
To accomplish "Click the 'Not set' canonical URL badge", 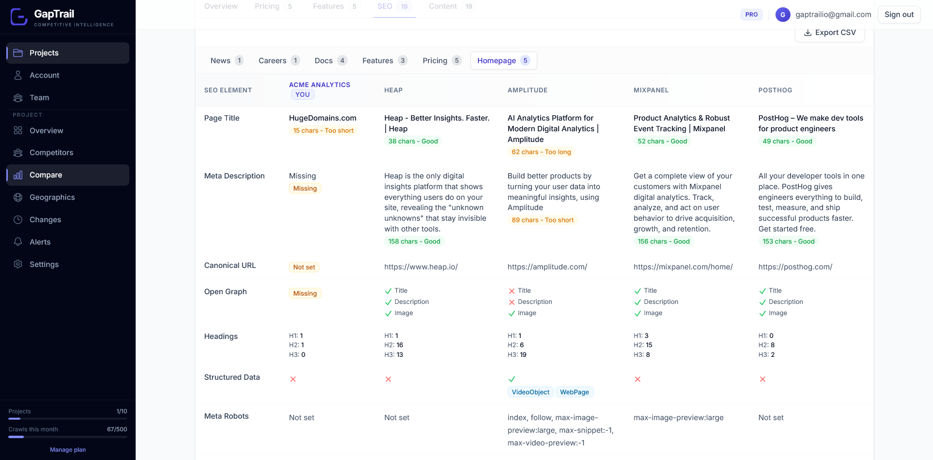I will pyautogui.click(x=304, y=267).
